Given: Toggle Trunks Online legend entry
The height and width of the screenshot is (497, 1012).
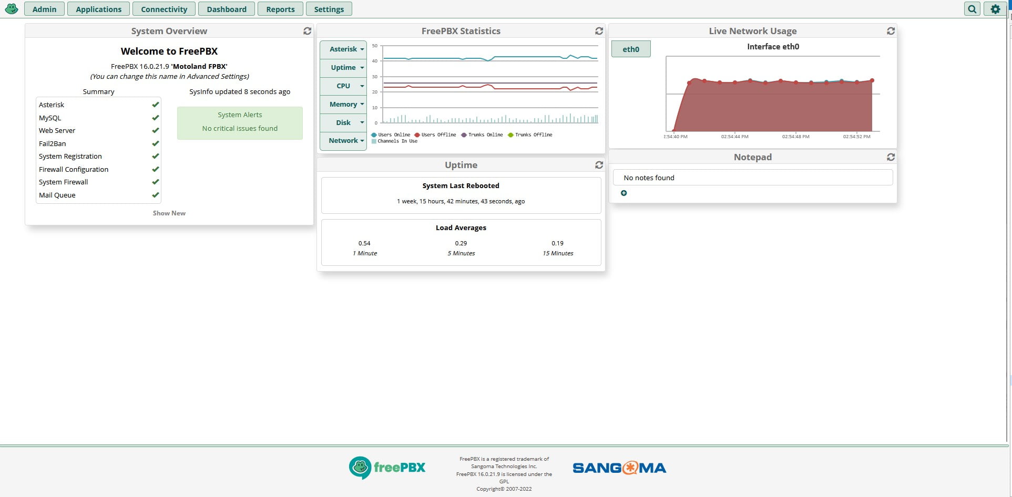Looking at the screenshot, I should click(x=482, y=135).
